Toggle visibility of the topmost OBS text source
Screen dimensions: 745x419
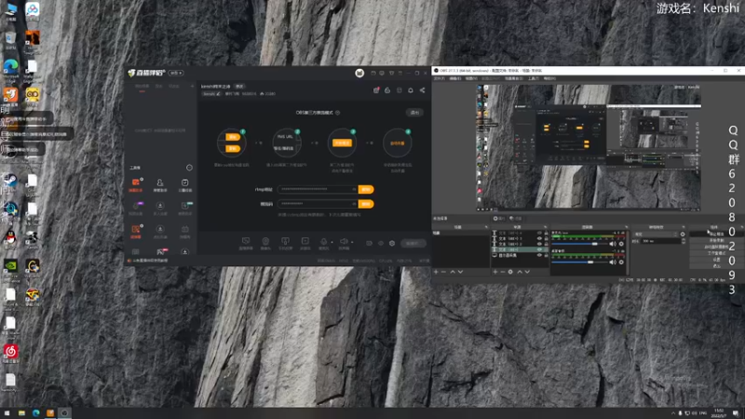539,234
